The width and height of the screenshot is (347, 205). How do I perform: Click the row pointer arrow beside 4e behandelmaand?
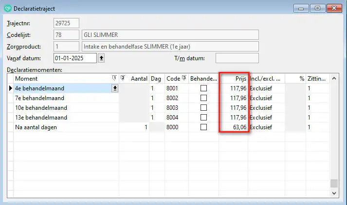point(10,88)
